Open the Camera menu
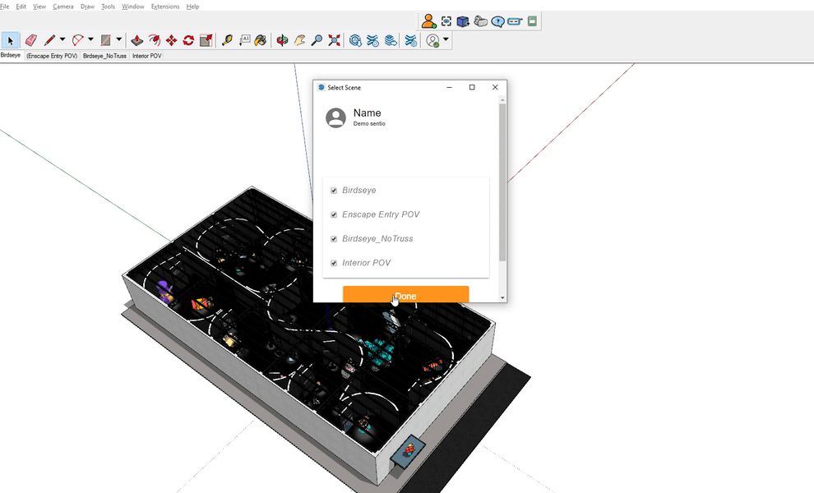This screenshot has width=814, height=493. tap(62, 7)
